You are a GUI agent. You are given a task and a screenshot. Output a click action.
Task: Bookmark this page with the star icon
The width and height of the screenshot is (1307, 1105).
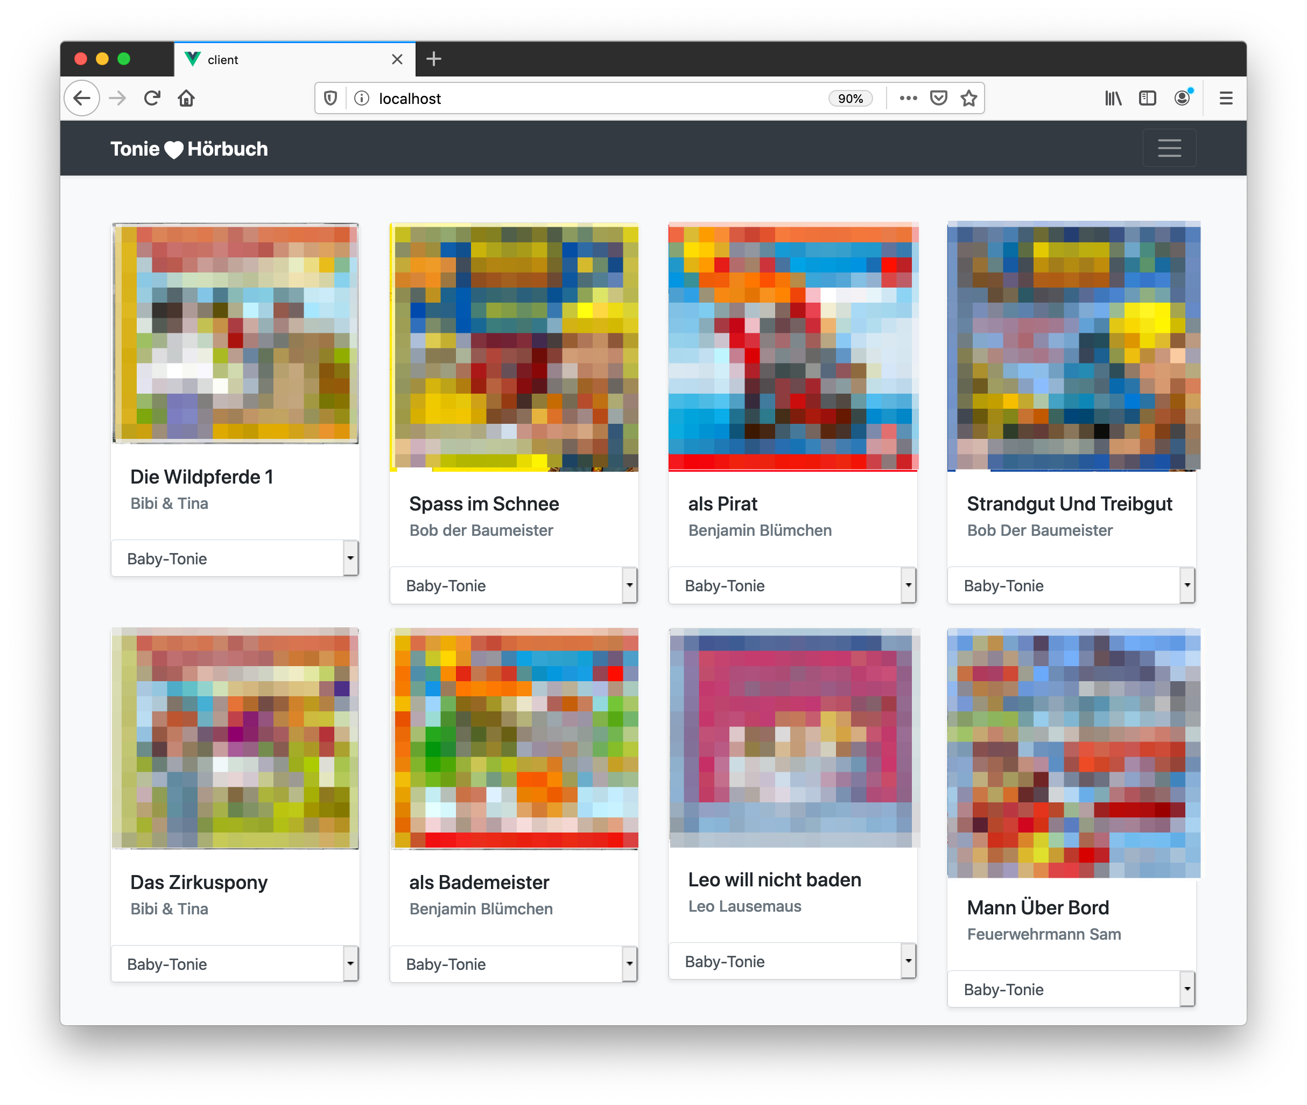(969, 99)
